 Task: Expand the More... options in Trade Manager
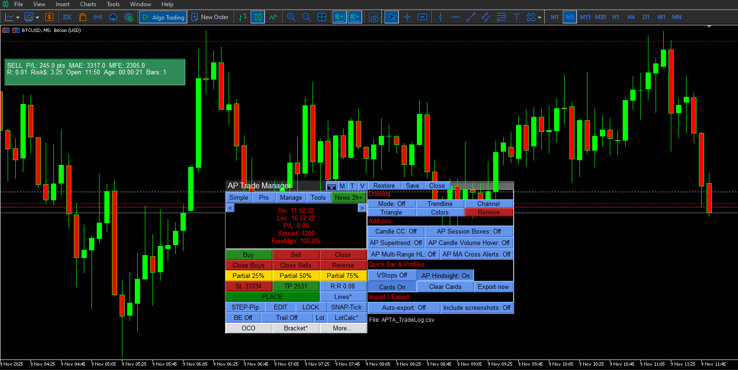click(x=343, y=329)
